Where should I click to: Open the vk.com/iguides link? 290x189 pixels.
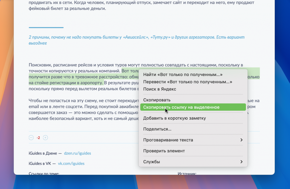[x=71, y=164]
